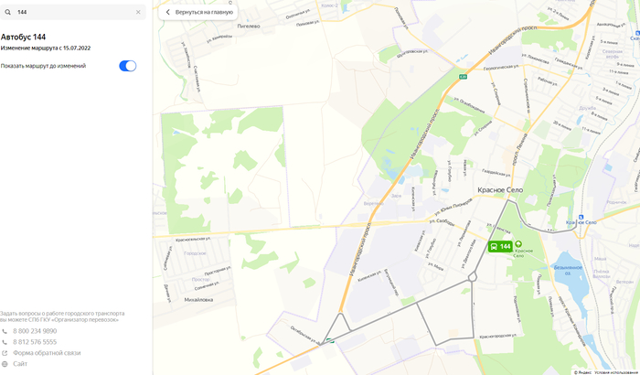640x375 pixels.
Task: Go back via Вернуться на главную
Action: click(198, 12)
